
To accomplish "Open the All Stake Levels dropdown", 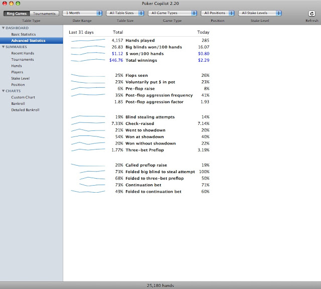I will pos(260,13).
